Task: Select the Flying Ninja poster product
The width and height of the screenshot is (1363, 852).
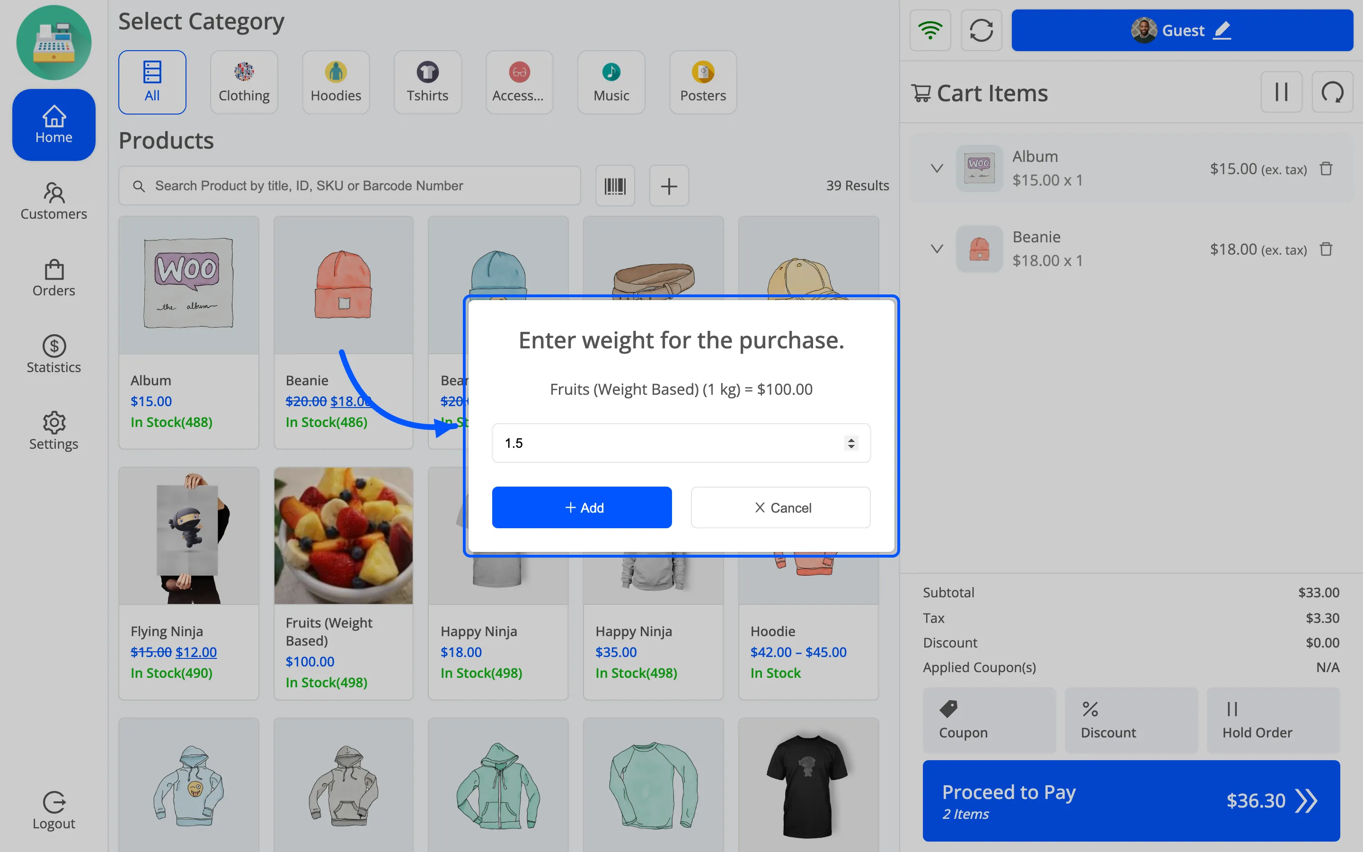Action: tap(189, 583)
